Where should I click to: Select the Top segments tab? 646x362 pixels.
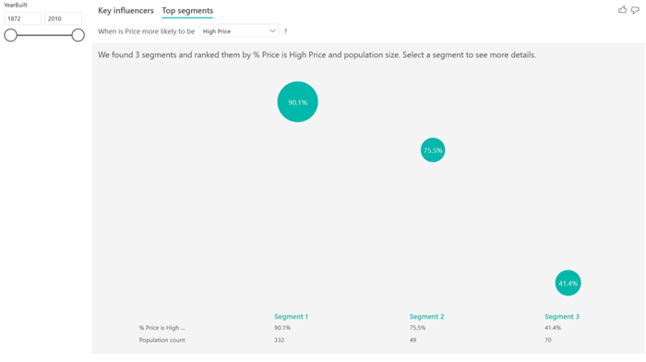click(x=187, y=11)
